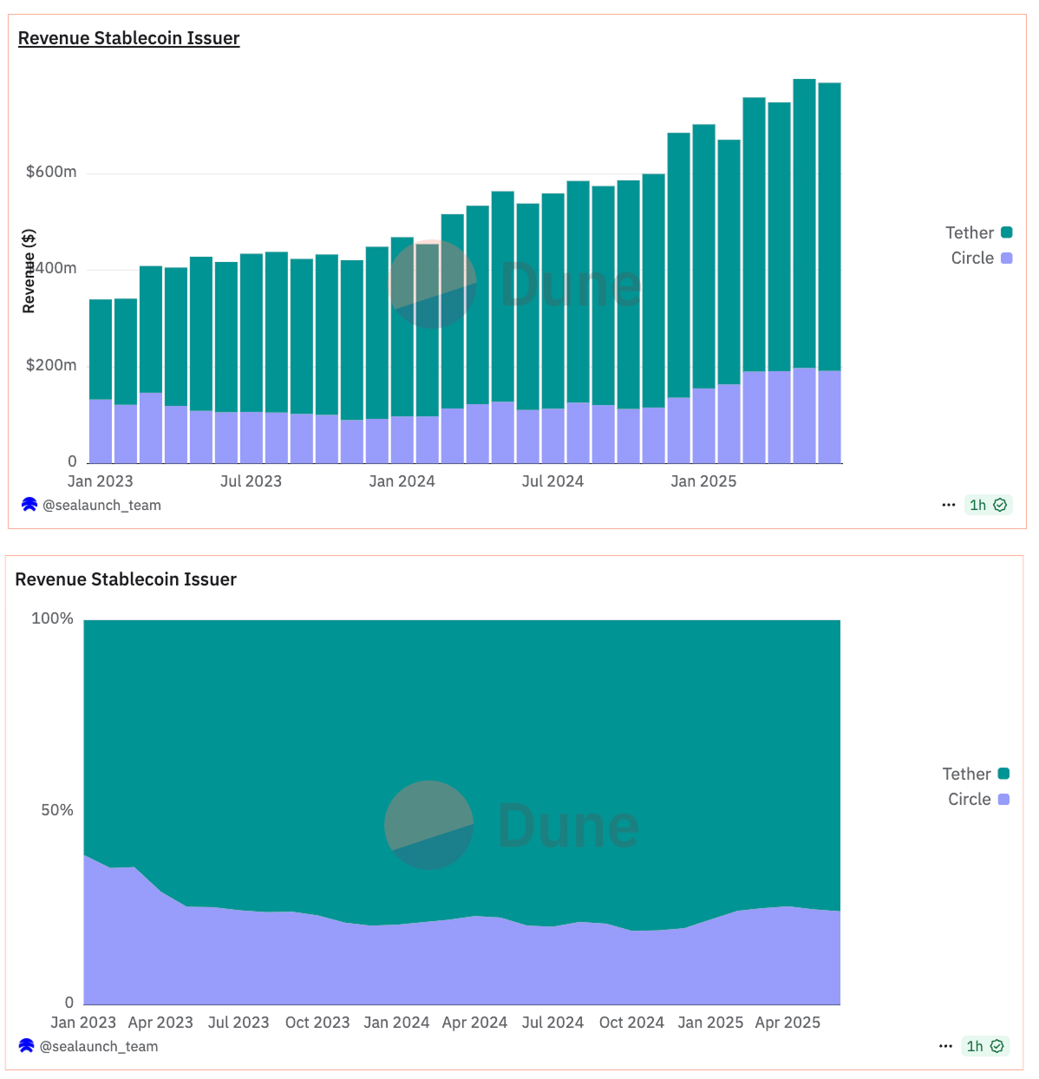This screenshot has height=1079, width=1039.
Task: Click the $600m axis label in top chart
Action: click(51, 172)
